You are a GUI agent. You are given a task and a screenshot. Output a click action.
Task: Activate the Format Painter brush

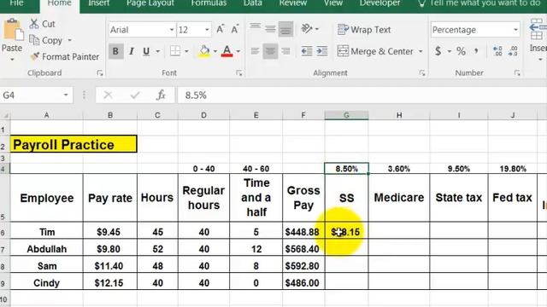pos(34,56)
